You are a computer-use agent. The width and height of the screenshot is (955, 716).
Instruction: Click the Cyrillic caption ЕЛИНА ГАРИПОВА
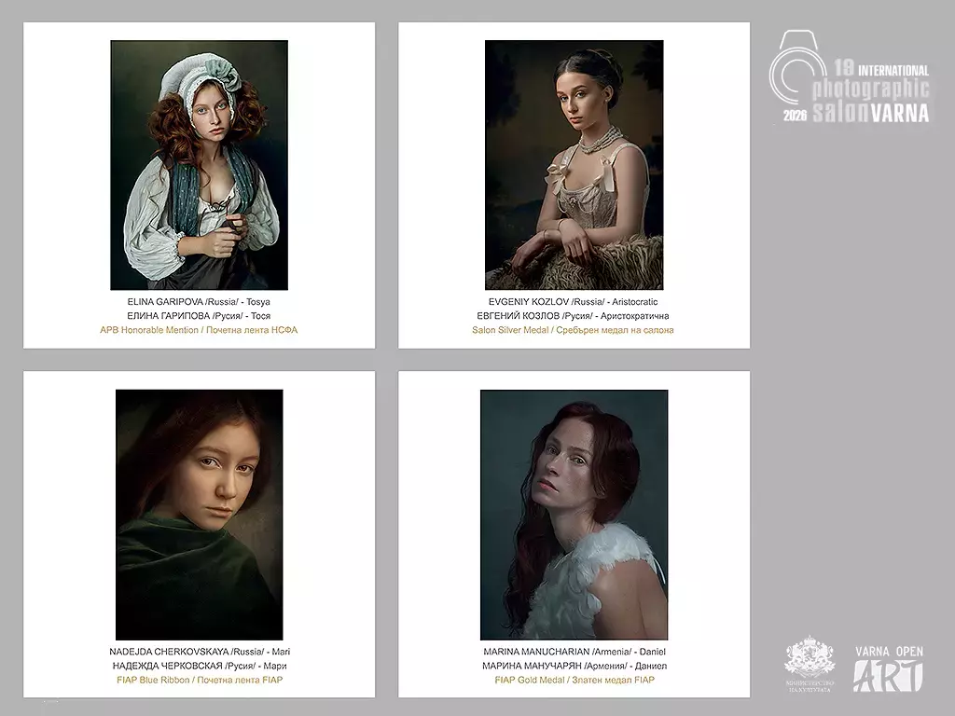point(199,316)
